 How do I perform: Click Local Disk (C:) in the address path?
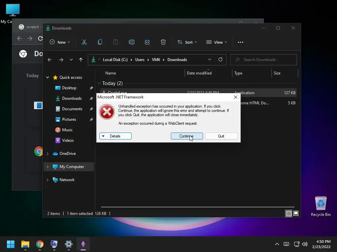coord(115,60)
